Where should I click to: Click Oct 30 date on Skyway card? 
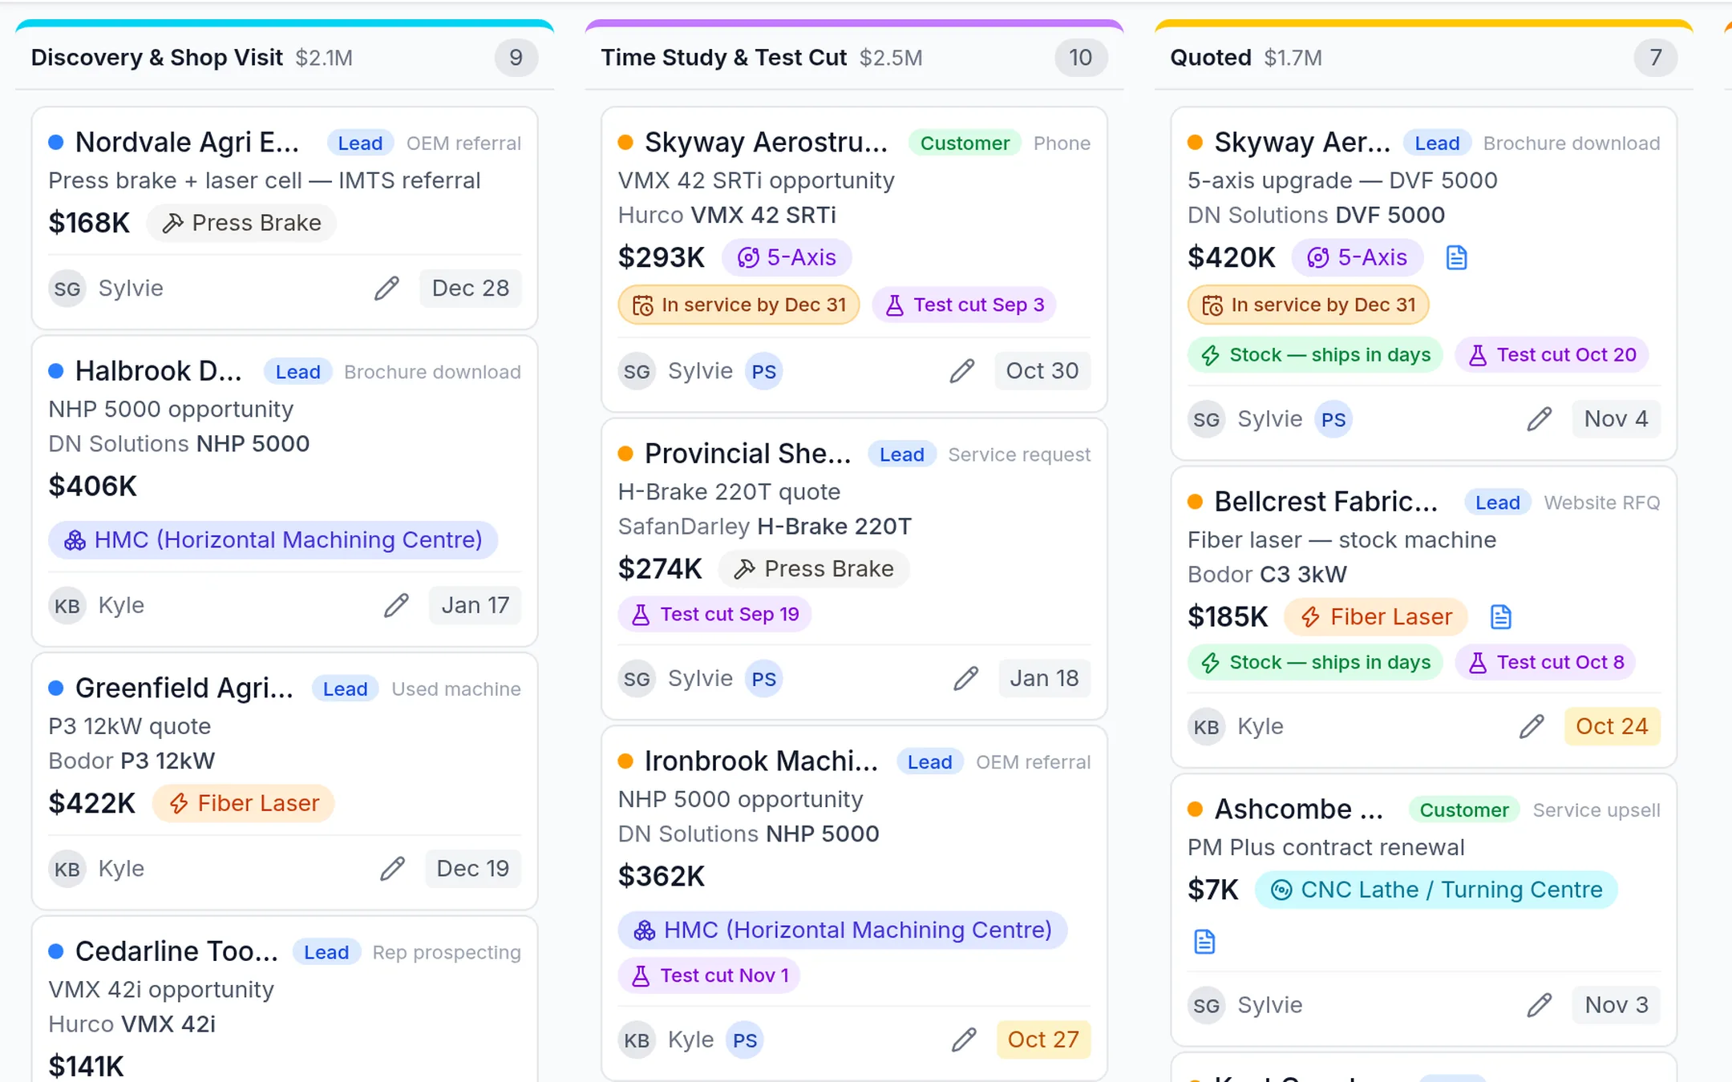pos(1042,371)
